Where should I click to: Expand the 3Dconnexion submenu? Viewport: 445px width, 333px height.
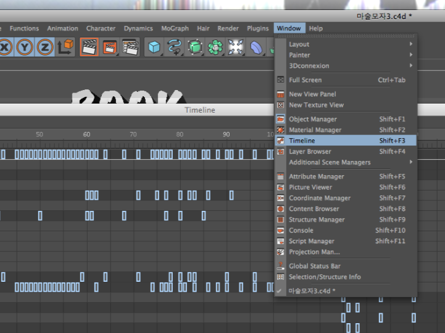(346, 66)
